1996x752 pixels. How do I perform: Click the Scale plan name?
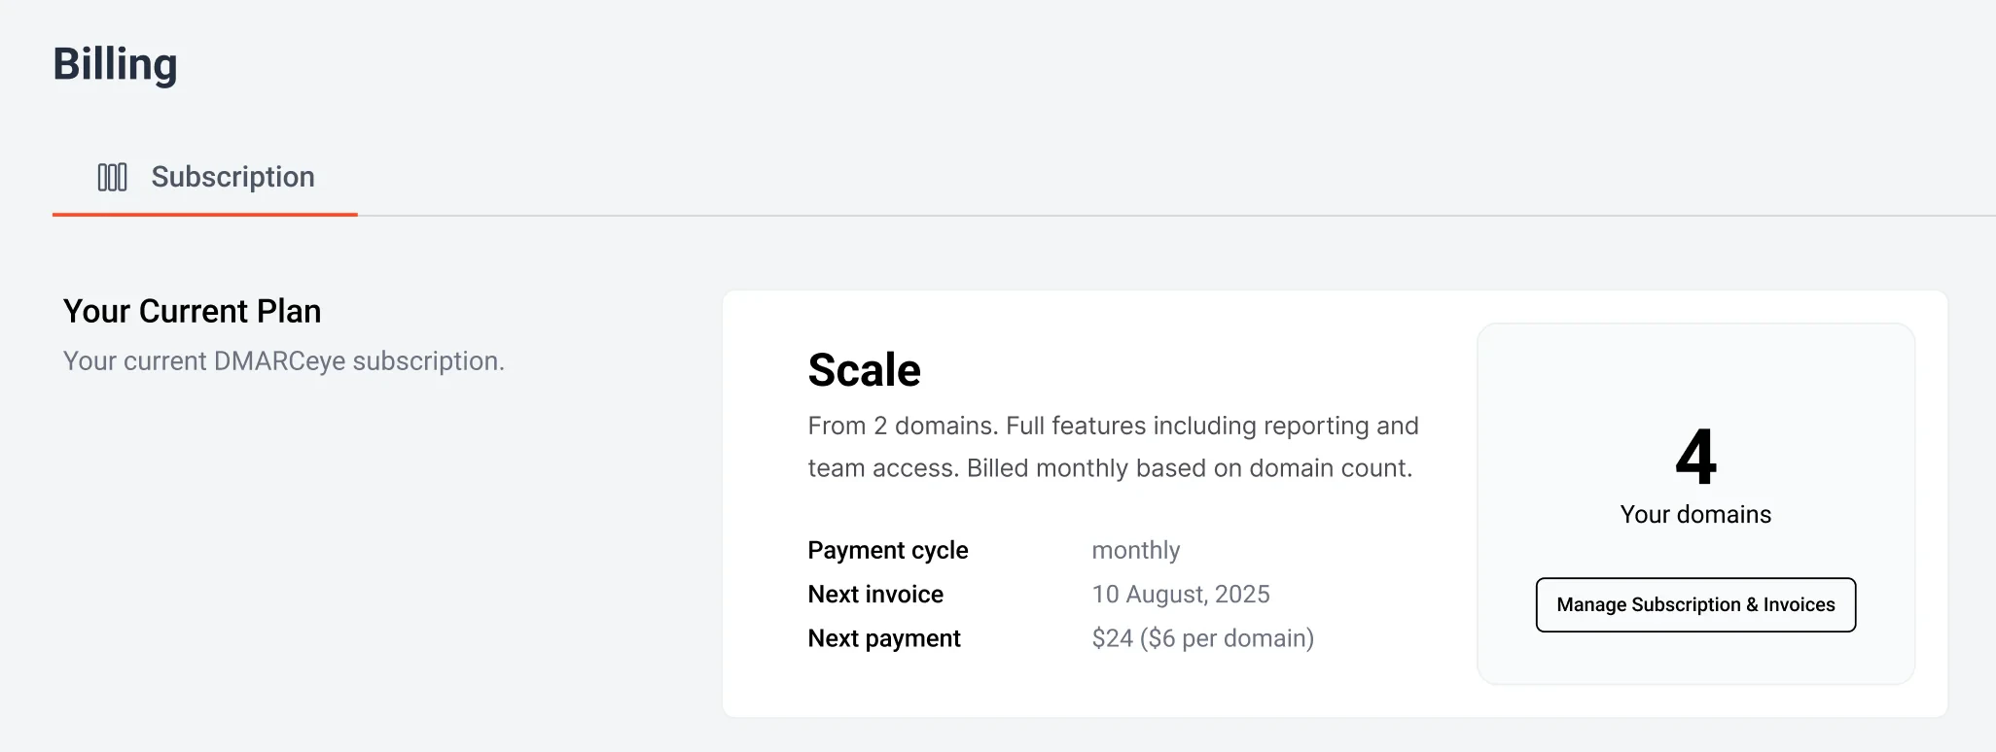864,370
